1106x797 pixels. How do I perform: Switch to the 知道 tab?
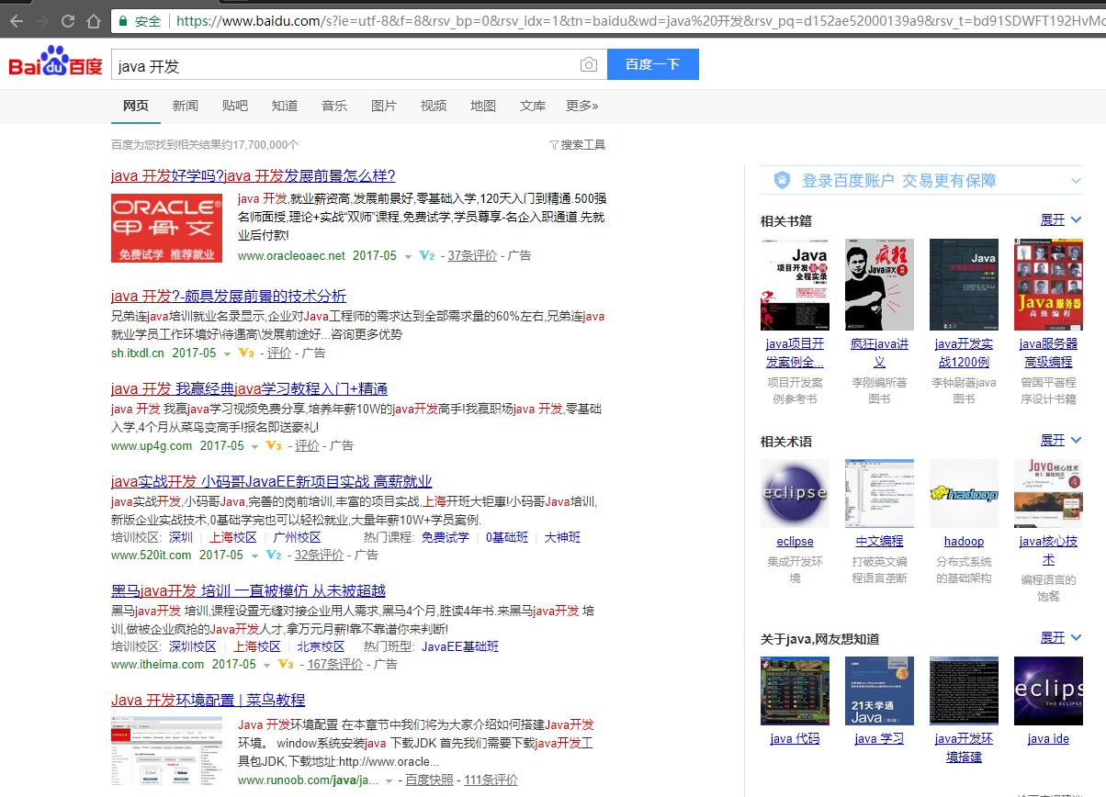click(x=285, y=106)
